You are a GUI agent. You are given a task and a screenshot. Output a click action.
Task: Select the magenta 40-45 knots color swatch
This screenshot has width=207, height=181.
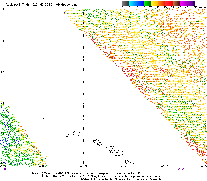[x=184, y=3]
